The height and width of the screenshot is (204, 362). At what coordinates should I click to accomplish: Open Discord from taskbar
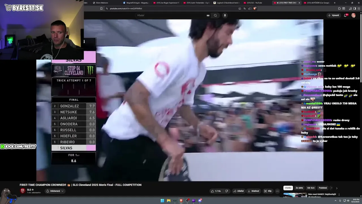coord(200,201)
